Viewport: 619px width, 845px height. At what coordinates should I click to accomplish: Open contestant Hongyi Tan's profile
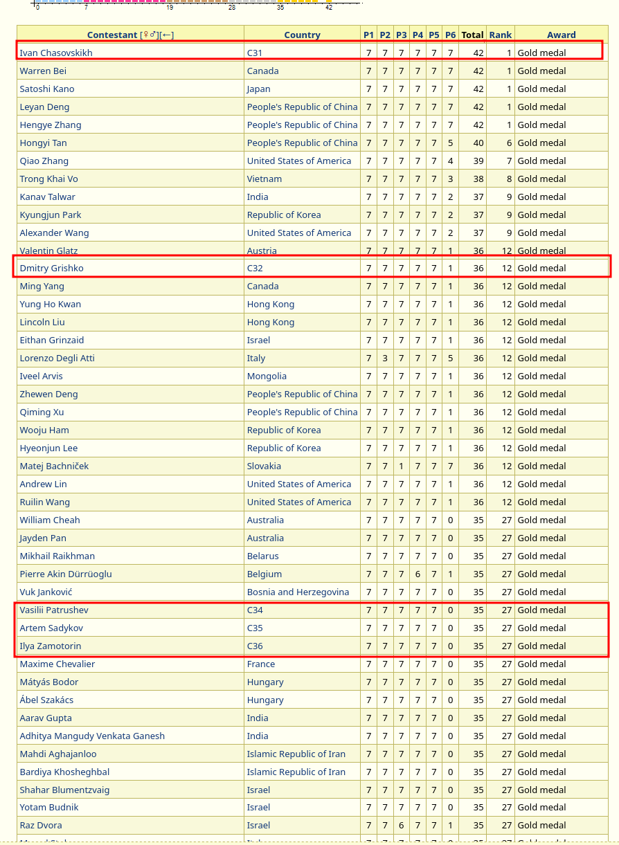click(x=43, y=143)
